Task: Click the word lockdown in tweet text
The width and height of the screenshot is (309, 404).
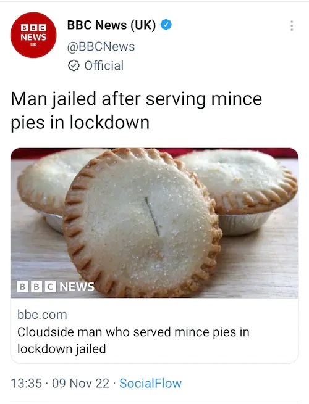Action: (x=110, y=122)
